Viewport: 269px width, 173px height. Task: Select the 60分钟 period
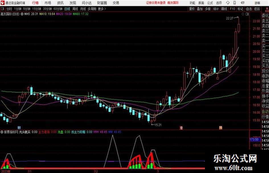[x=58, y=9]
